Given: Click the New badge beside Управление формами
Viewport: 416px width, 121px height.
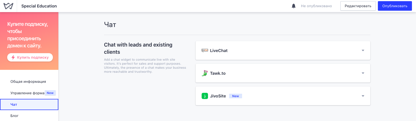Looking at the screenshot, I should click(x=50, y=93).
